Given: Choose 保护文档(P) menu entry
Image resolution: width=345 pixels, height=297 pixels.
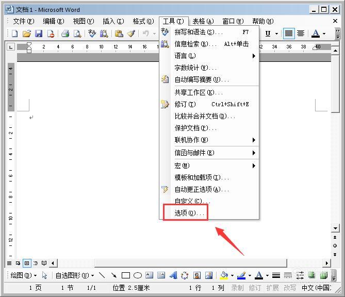Looking at the screenshot, I should point(209,128).
